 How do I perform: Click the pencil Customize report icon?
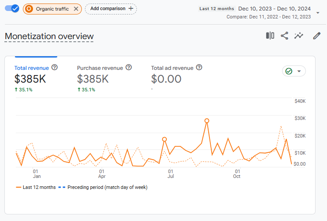point(316,36)
